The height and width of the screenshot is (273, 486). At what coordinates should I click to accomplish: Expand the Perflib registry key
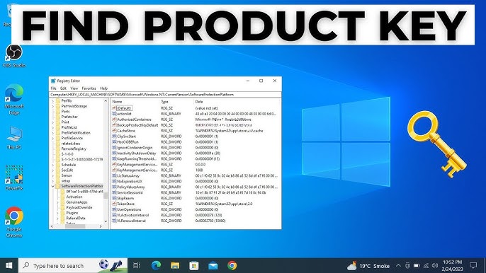[x=52, y=101]
